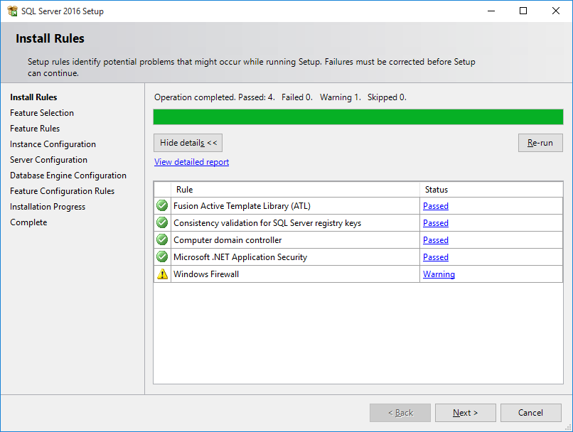Click the green operation progress bar

tap(358, 117)
